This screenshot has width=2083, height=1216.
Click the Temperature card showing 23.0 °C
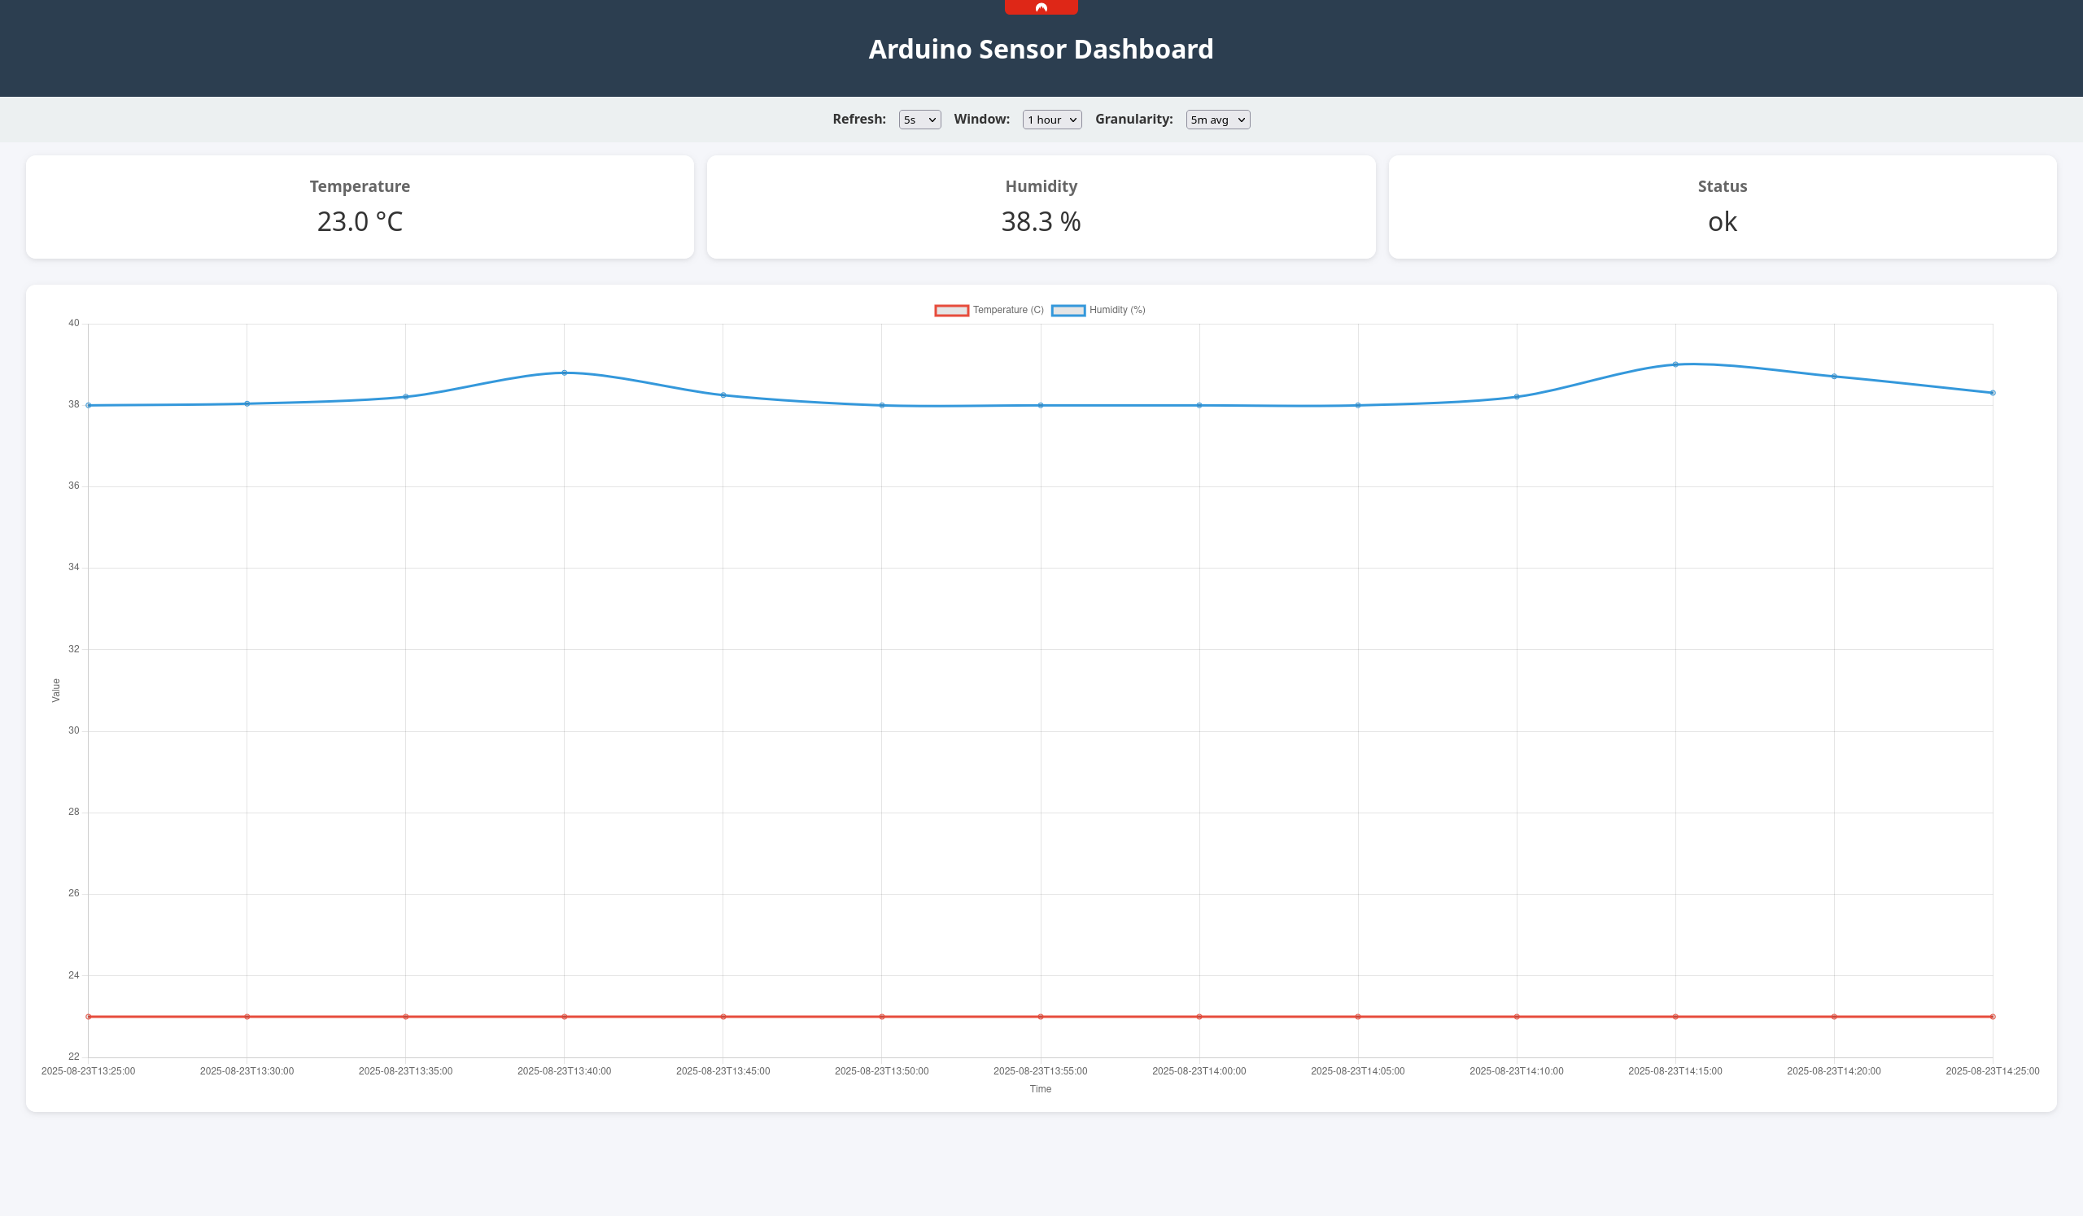tap(360, 207)
